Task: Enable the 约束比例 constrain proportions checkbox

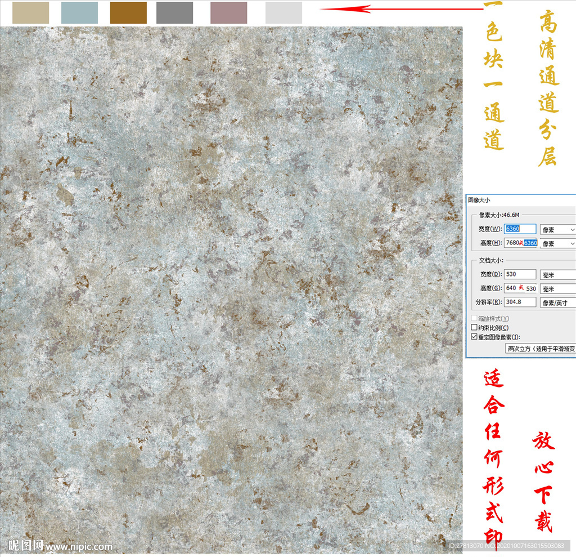Action: [x=474, y=328]
